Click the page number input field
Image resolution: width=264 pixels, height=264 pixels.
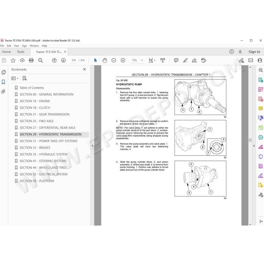tap(74, 60)
